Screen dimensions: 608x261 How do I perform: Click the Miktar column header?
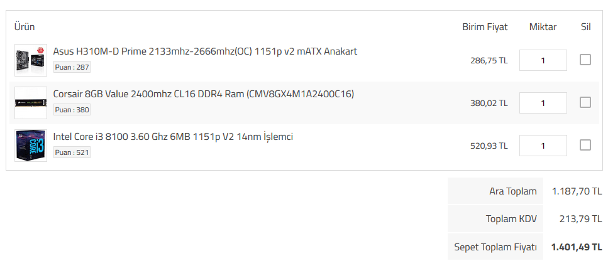543,27
